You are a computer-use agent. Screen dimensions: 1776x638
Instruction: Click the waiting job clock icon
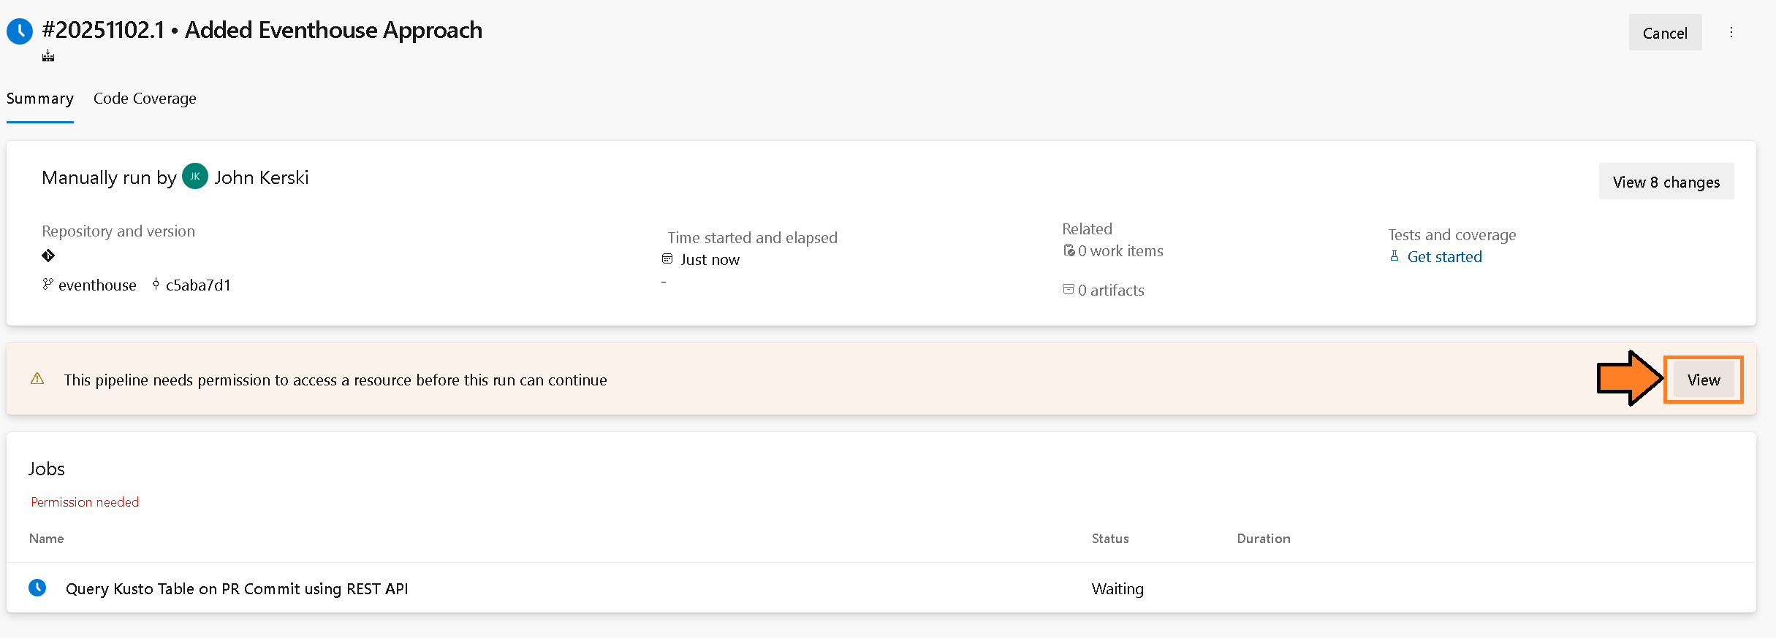(37, 588)
